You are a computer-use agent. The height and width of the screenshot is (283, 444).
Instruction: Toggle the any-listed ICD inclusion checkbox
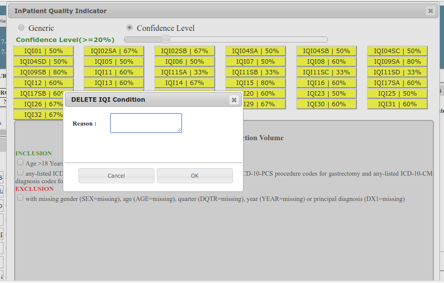(x=20, y=173)
